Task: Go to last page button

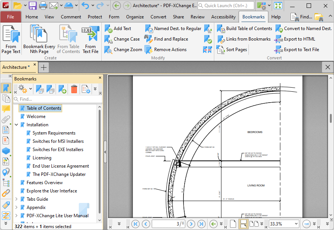Action: tap(201, 224)
